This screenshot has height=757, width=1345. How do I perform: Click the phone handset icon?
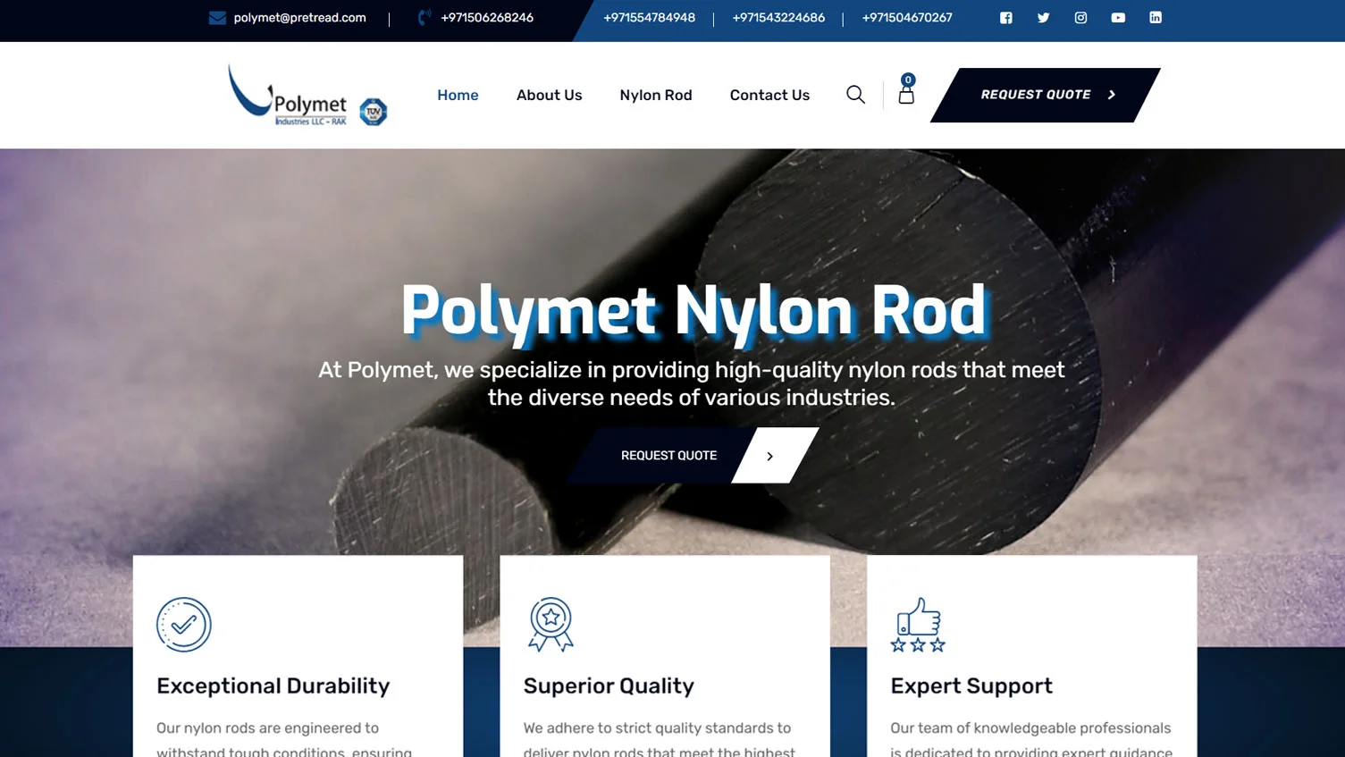click(425, 17)
